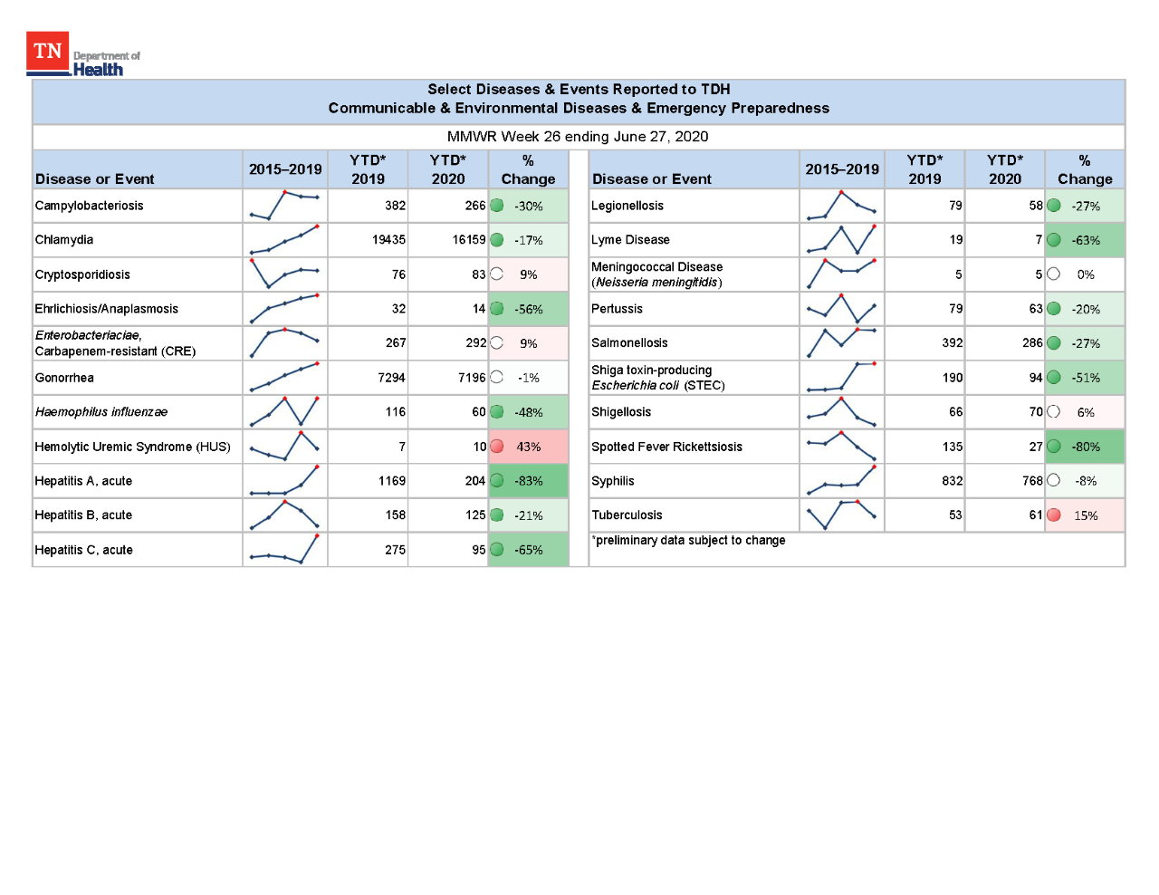Click Chlamydia's YTD 2019 value 19435
1159x895 pixels.
[x=388, y=240]
